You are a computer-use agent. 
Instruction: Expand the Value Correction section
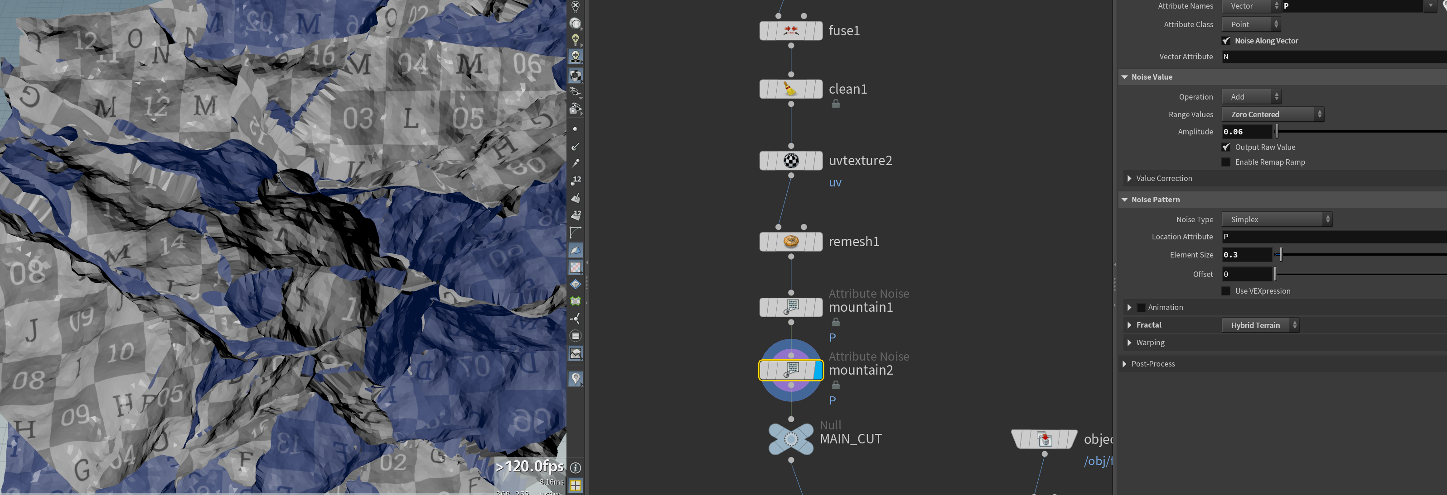[1163, 179]
